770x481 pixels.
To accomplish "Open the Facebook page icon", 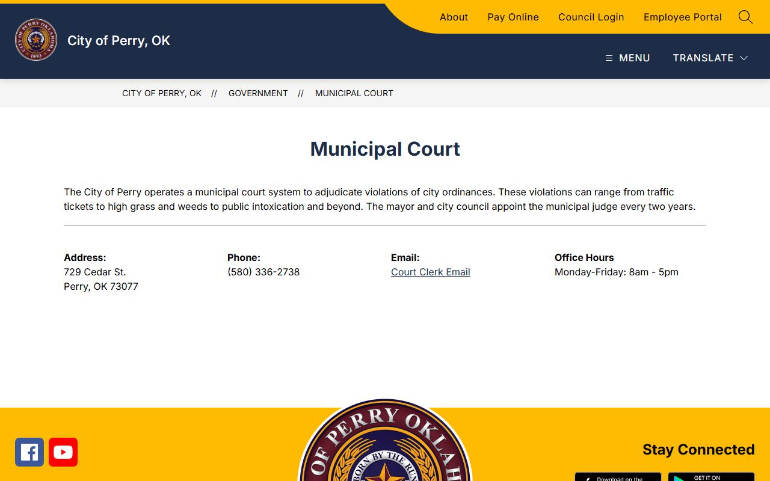I will (29, 452).
